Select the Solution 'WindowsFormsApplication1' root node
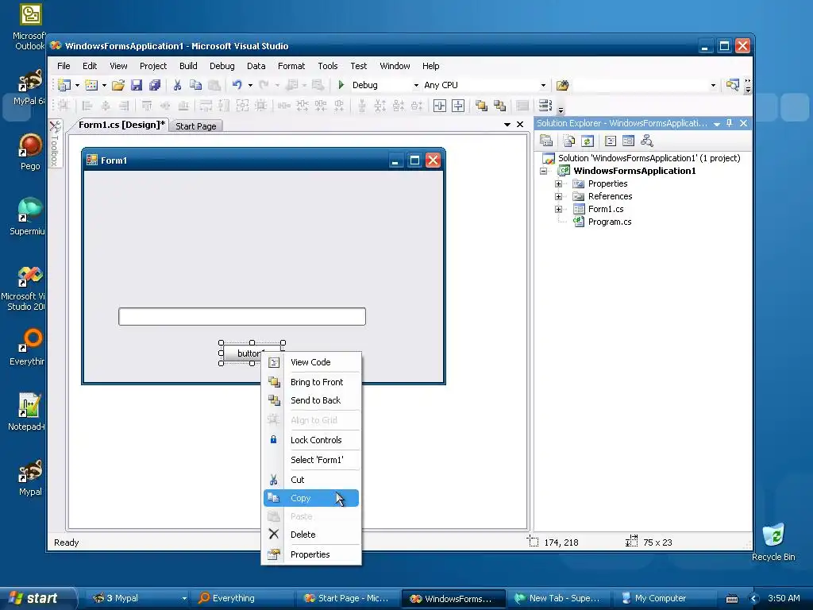This screenshot has height=610, width=813. pos(649,158)
